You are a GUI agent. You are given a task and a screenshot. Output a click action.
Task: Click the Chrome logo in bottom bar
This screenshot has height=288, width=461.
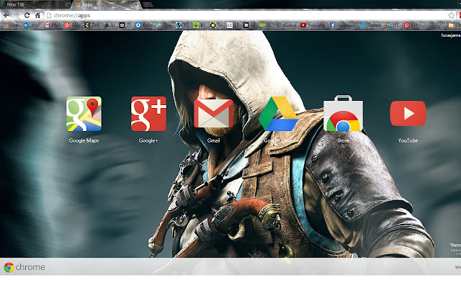(x=9, y=267)
